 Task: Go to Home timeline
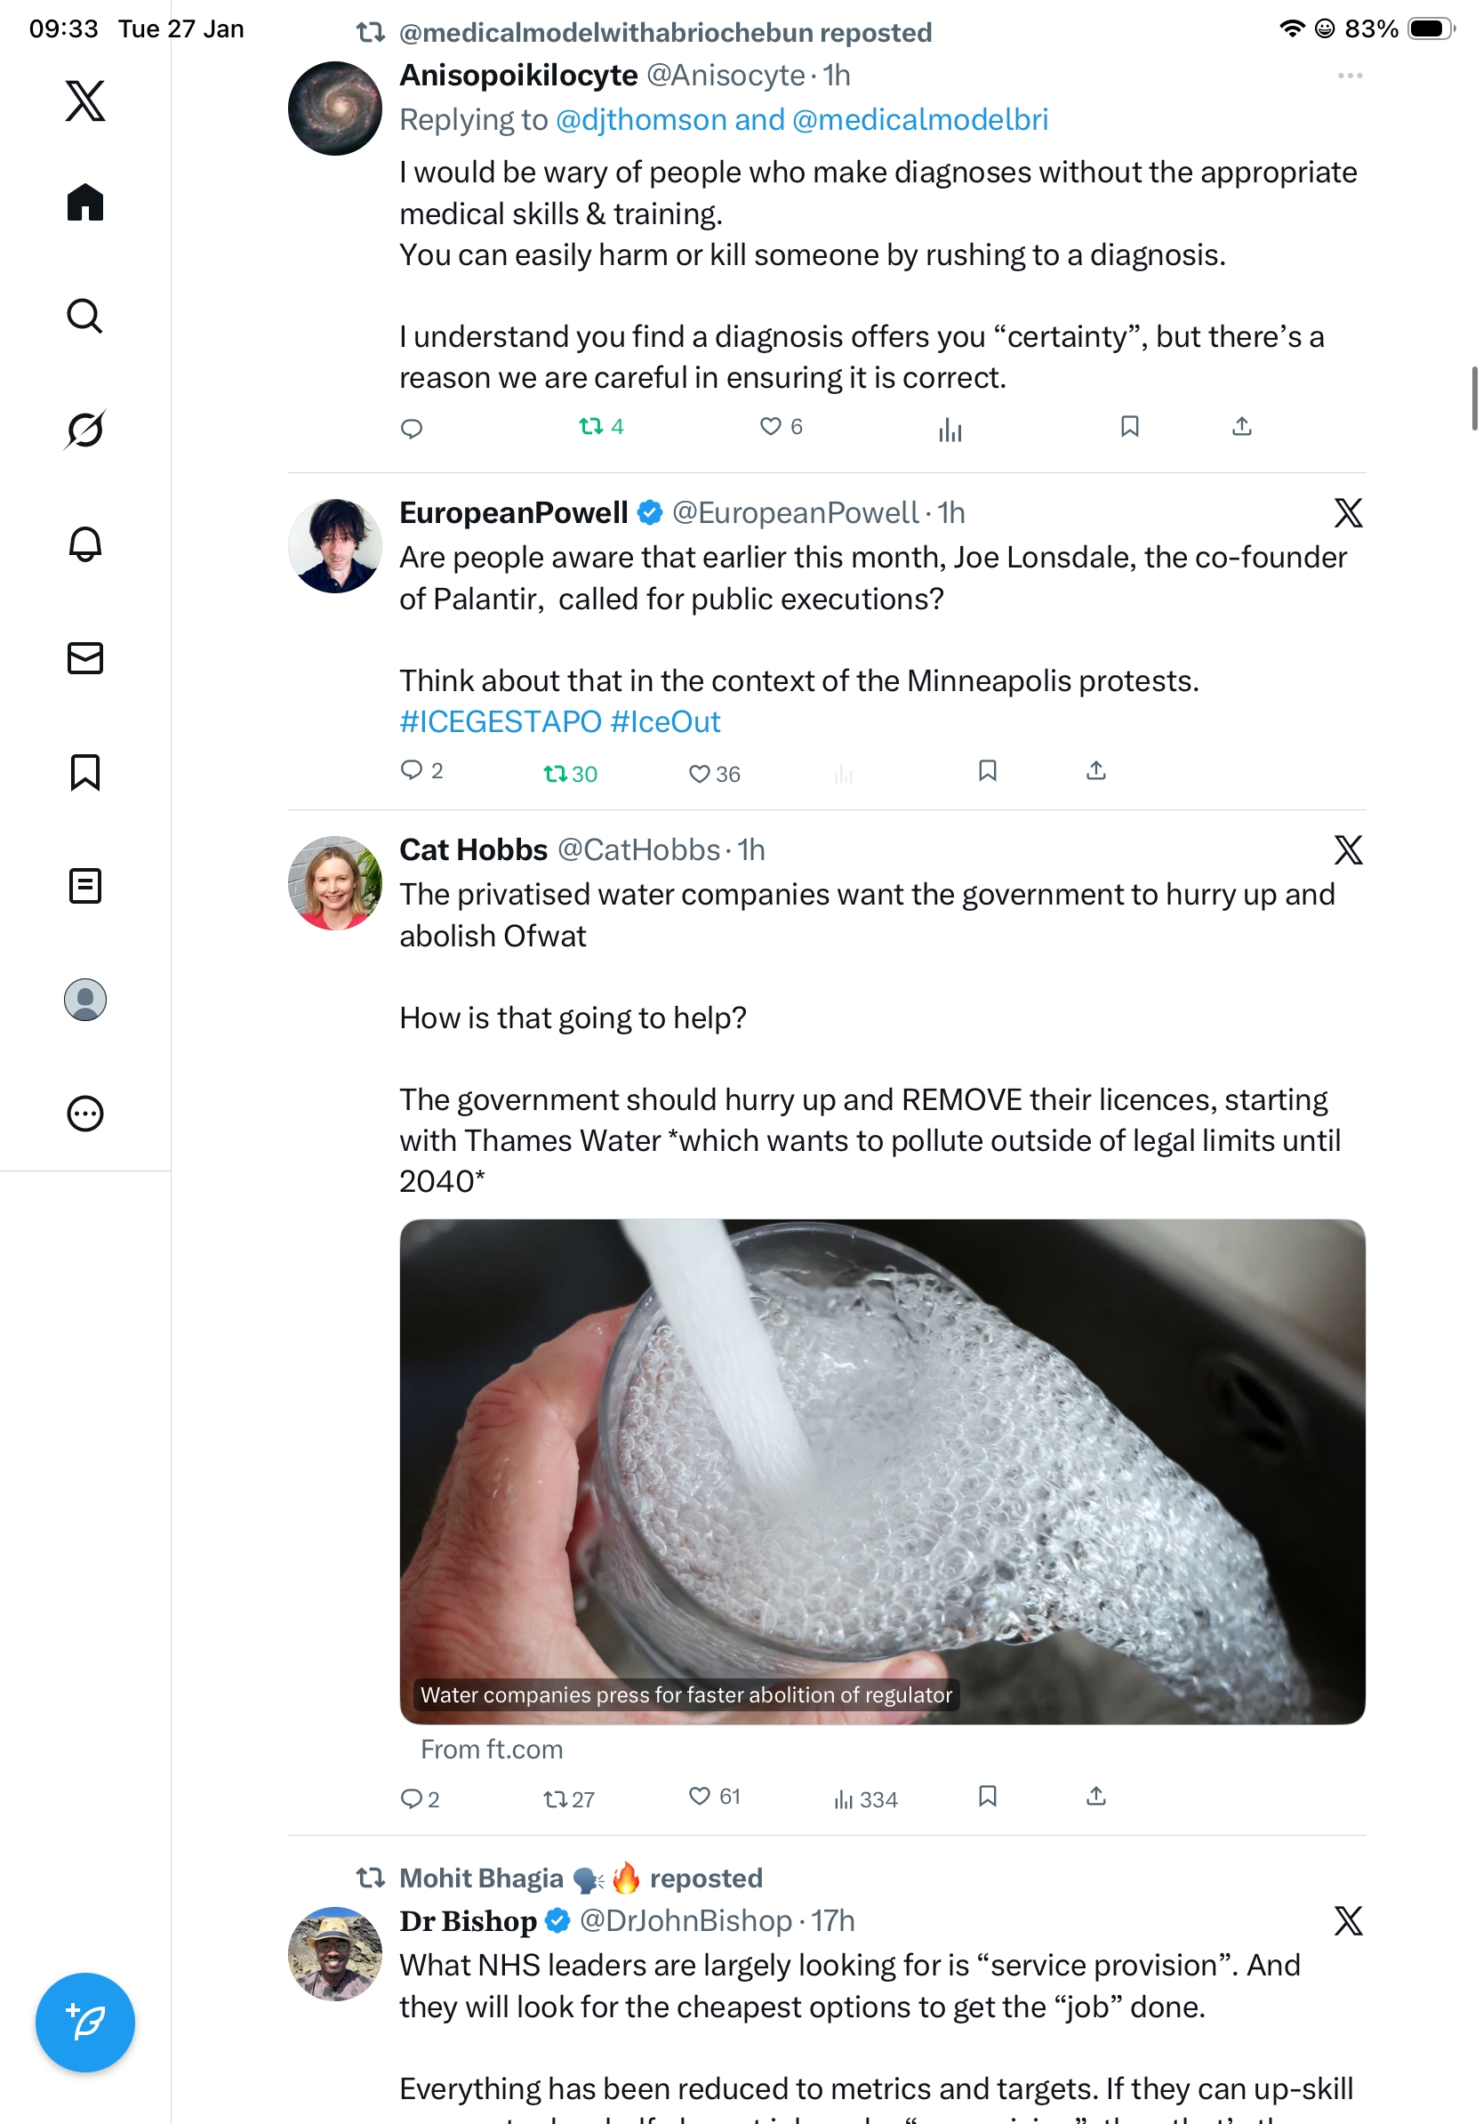[x=85, y=203]
